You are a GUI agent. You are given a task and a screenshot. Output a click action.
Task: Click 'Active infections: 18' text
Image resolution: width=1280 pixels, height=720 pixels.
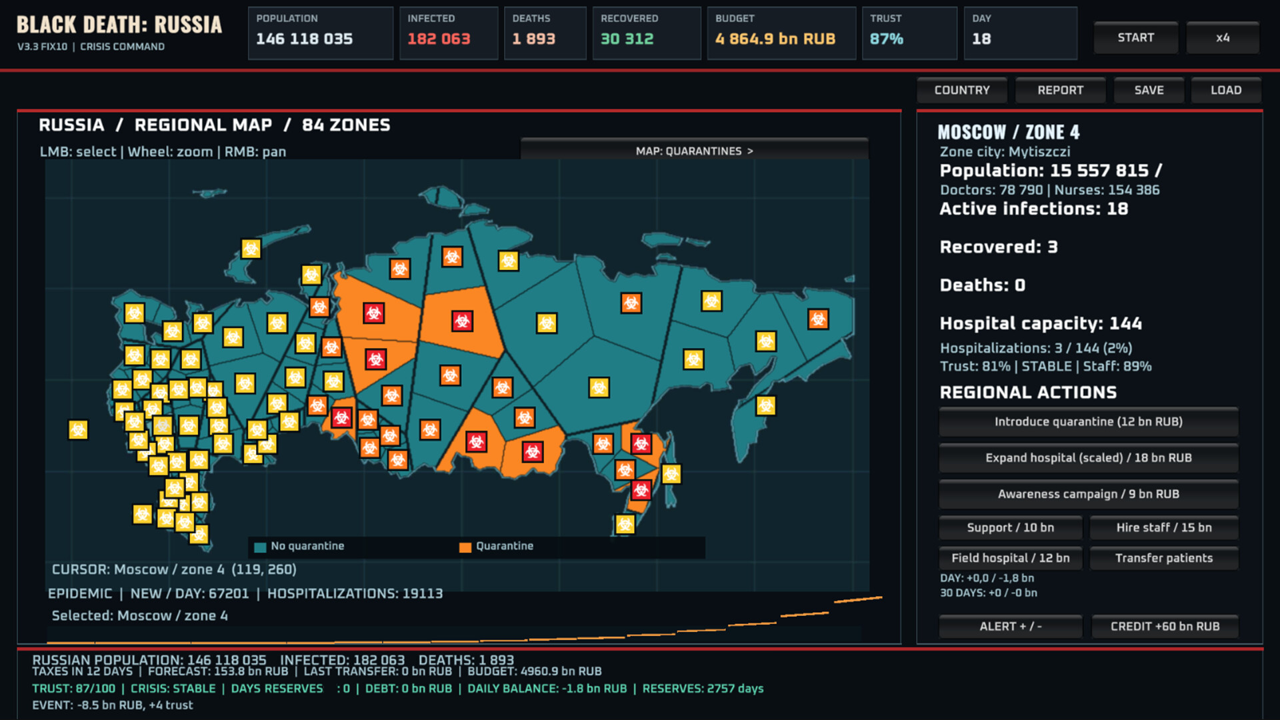click(1033, 209)
